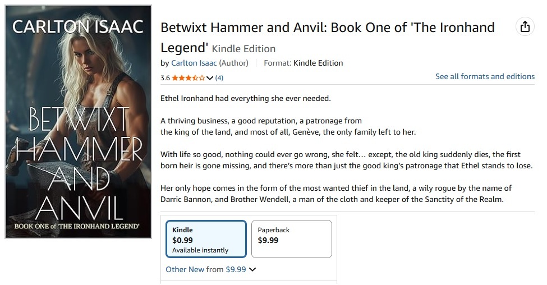Click the share icon beside the title

[525, 27]
